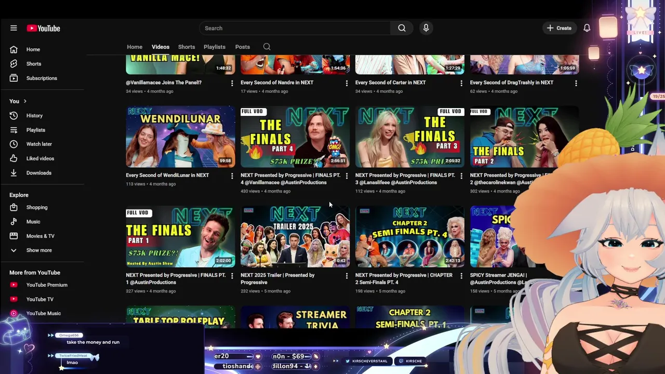Switch to the channel Playlists tab
This screenshot has width=665, height=374.
tap(215, 47)
